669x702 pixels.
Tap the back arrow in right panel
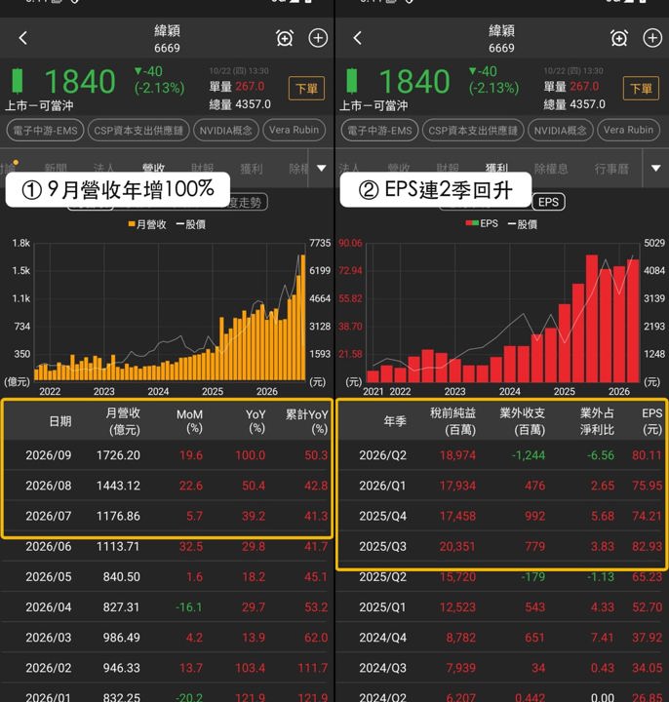click(357, 38)
